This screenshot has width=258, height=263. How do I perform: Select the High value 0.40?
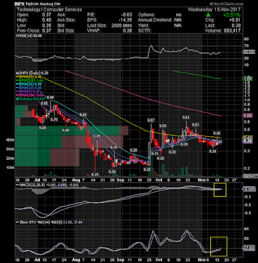47,20
